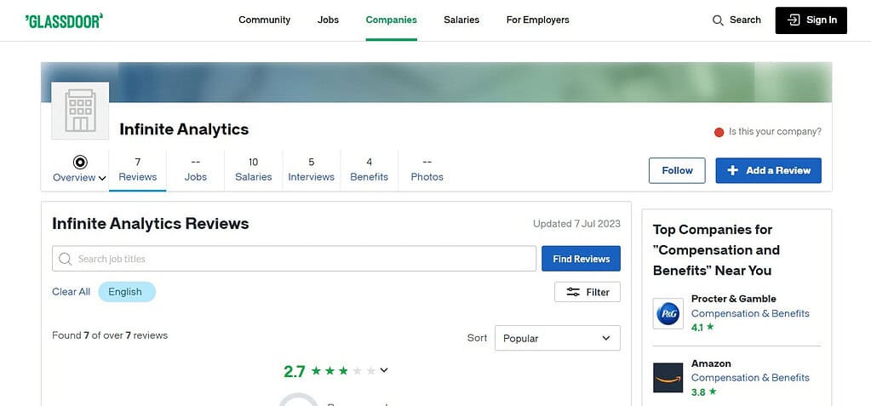Open the Jobs menu in top navigation

[x=329, y=20]
